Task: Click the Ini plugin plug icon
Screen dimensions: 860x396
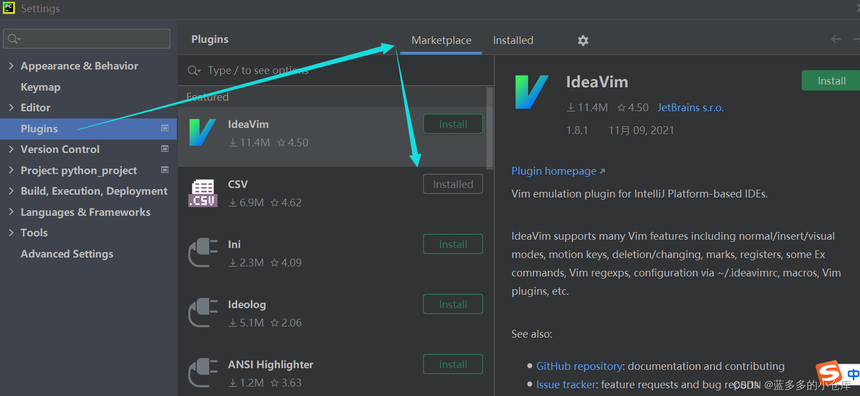Action: tap(202, 253)
